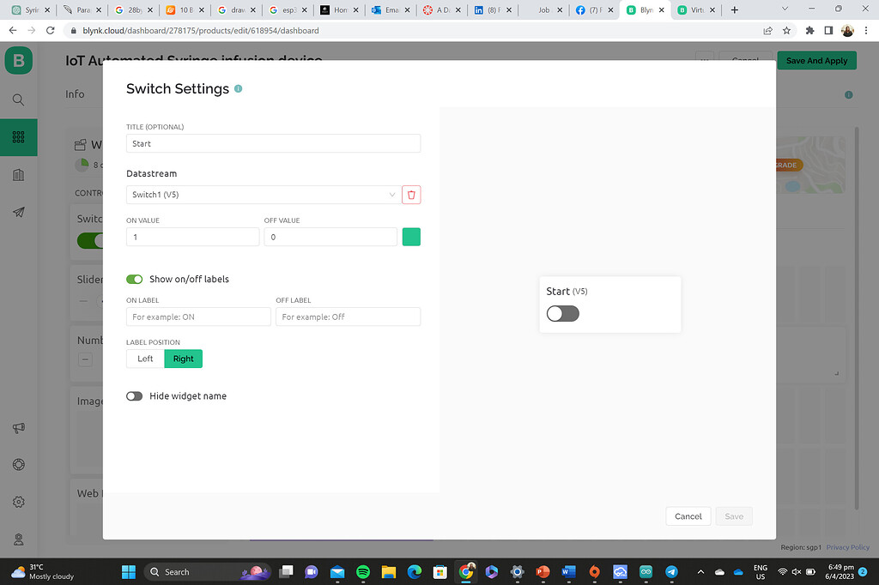Open Spotify from the taskbar
This screenshot has width=879, height=585.
(363, 571)
